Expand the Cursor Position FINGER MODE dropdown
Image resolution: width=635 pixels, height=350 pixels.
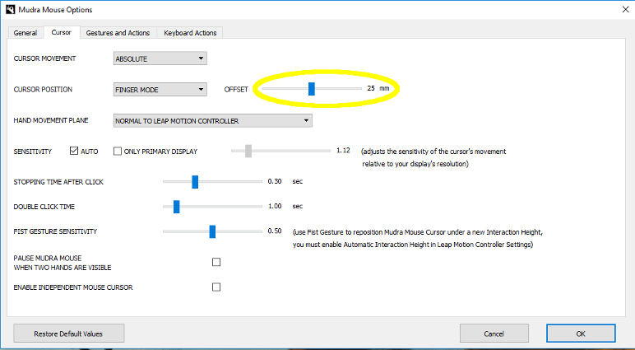click(x=160, y=90)
